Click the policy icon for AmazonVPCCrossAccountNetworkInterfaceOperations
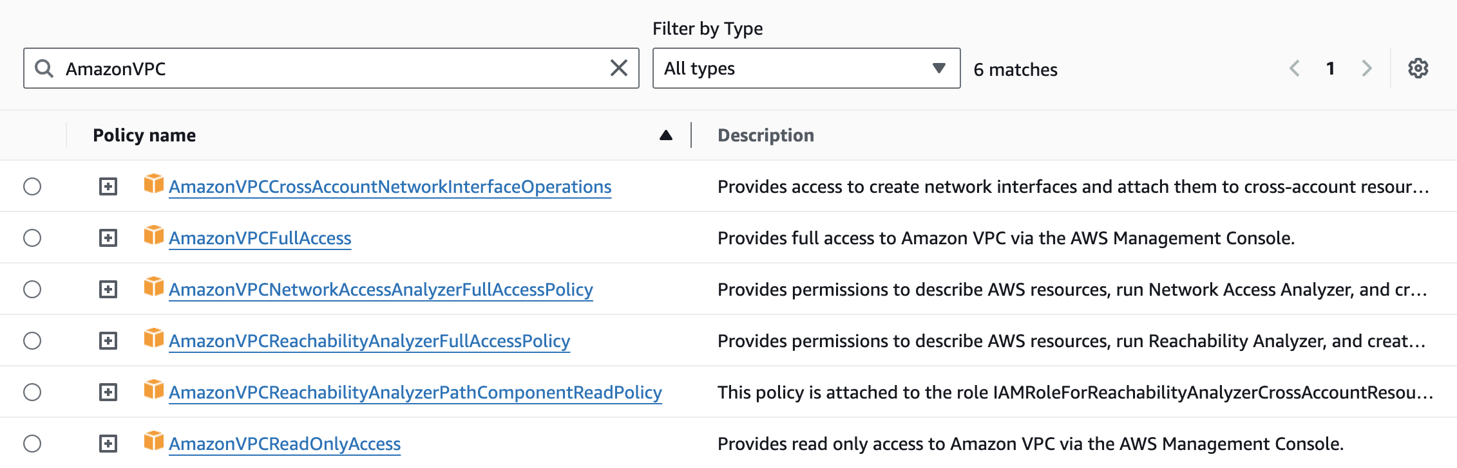Viewport: 1457px width, 468px height. click(x=153, y=184)
